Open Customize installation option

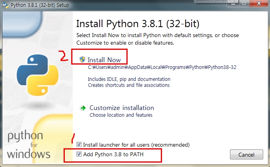122,108
